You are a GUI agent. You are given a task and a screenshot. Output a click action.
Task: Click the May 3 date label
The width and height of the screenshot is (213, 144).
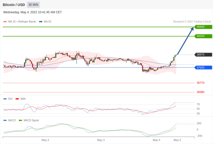[x=101, y=140]
